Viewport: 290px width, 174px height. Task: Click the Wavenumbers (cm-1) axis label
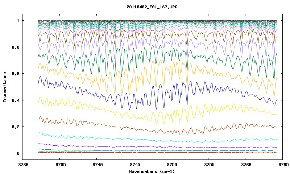152,171
